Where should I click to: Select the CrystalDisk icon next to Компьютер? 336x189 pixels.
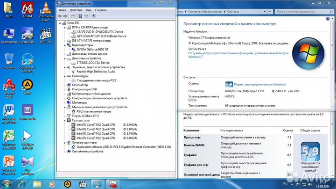click(28, 36)
